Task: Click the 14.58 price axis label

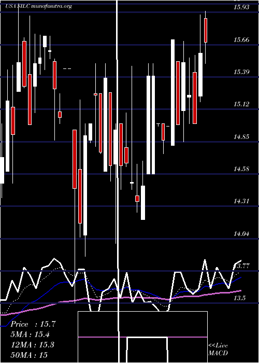Action: click(x=241, y=169)
